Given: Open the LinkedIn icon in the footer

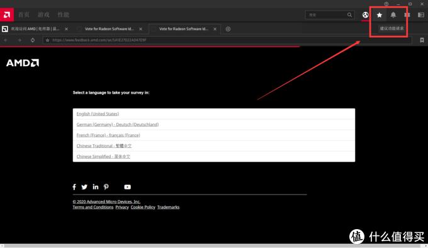Looking at the screenshot, I should coord(95,186).
